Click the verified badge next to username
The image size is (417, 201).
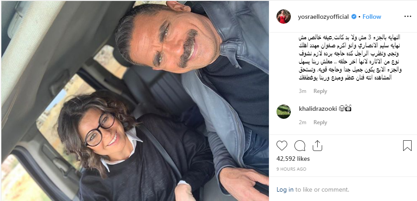(354, 17)
